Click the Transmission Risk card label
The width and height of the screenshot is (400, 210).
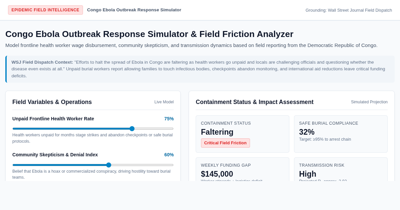(x=322, y=165)
